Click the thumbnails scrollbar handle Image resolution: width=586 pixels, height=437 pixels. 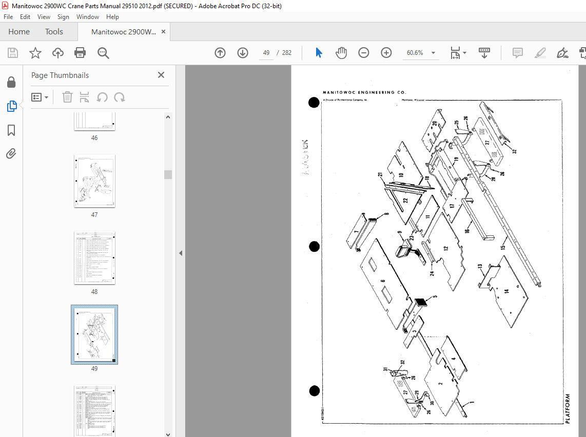tap(168, 174)
